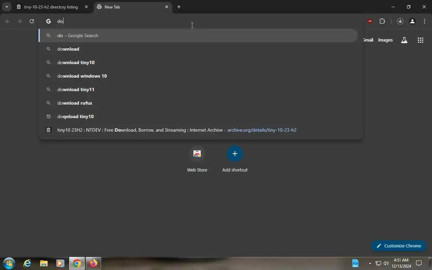
Task: Open Firefox from taskbar
Action: pos(93,263)
